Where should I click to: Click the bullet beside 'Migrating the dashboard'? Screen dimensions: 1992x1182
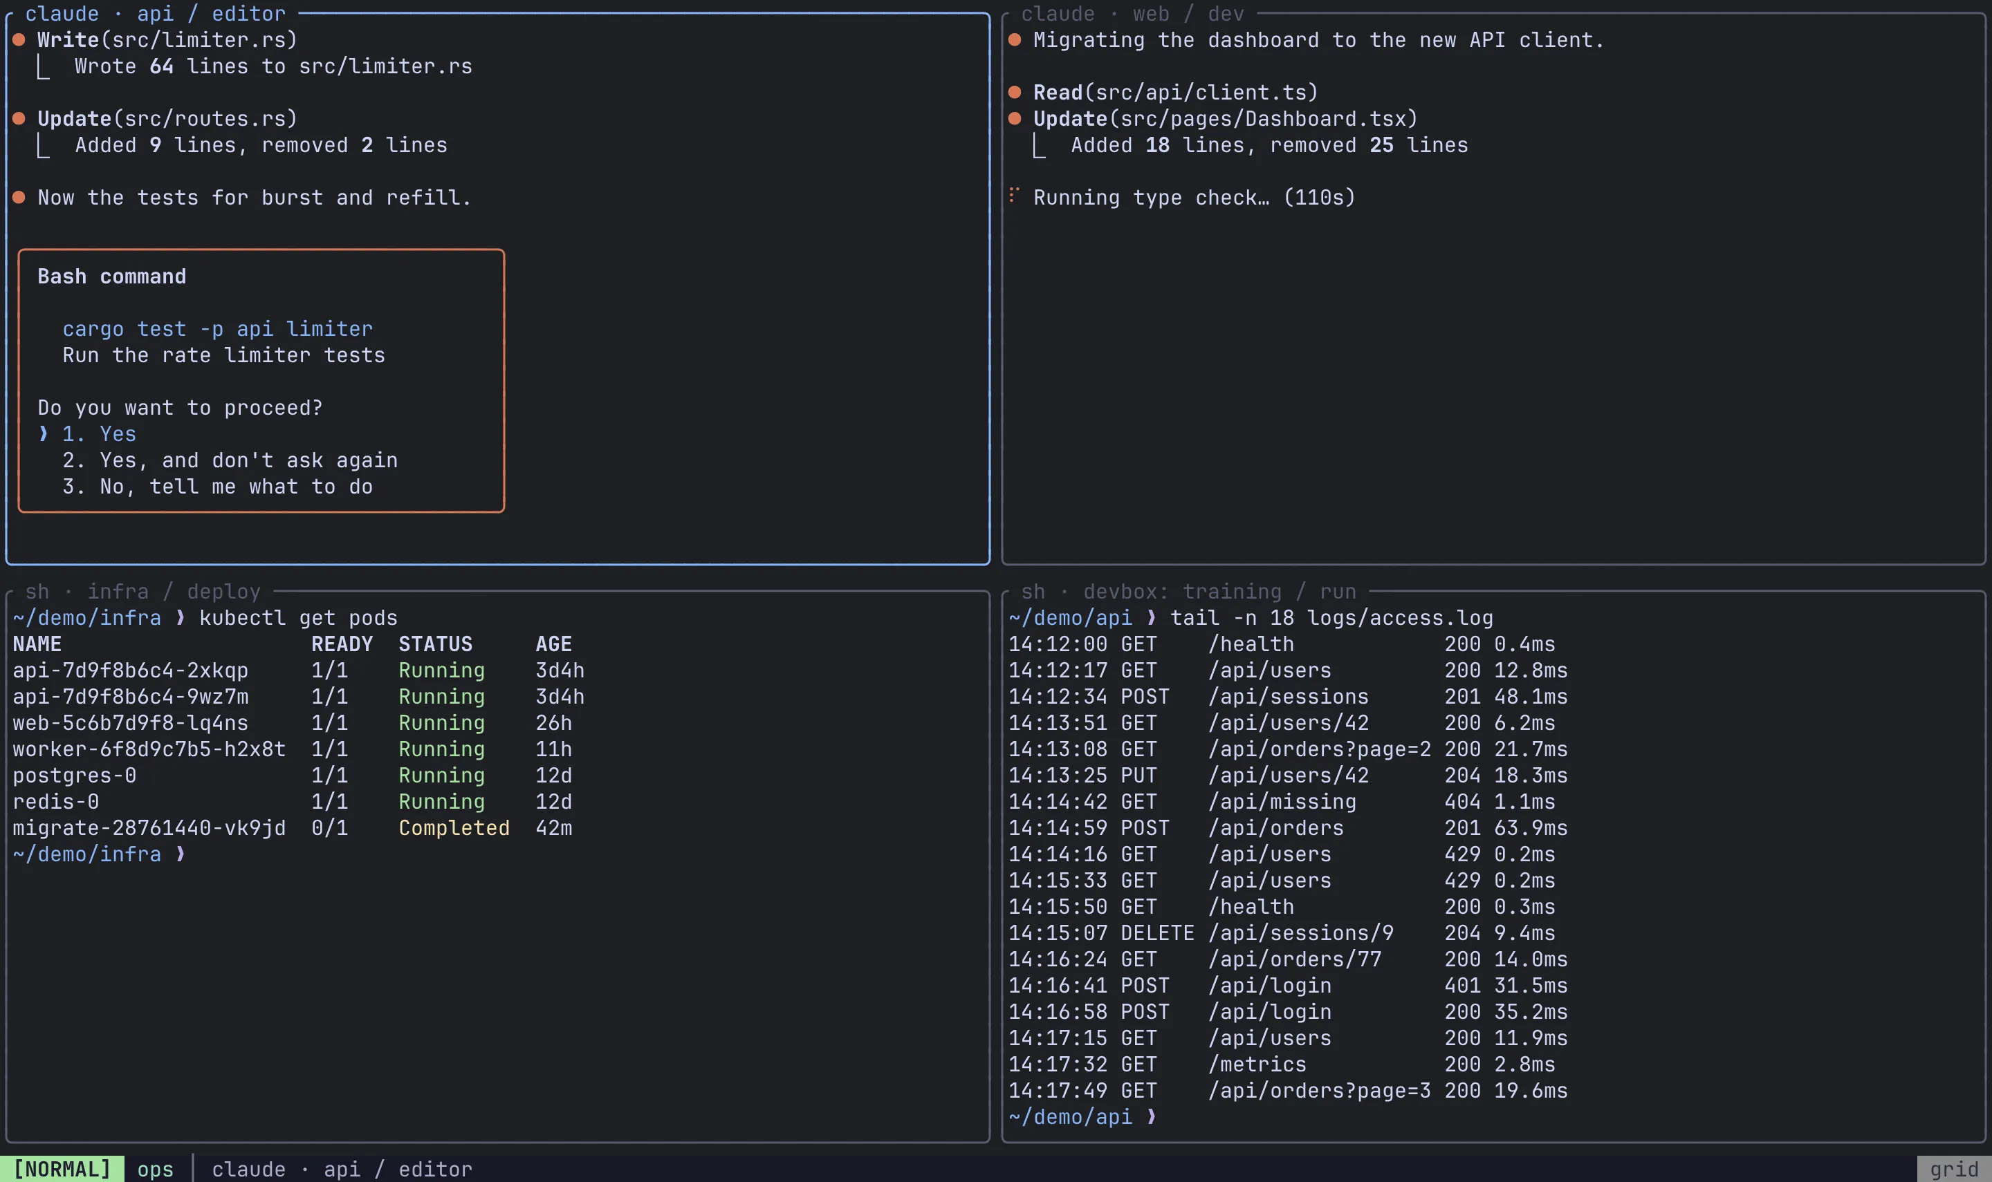[1015, 40]
